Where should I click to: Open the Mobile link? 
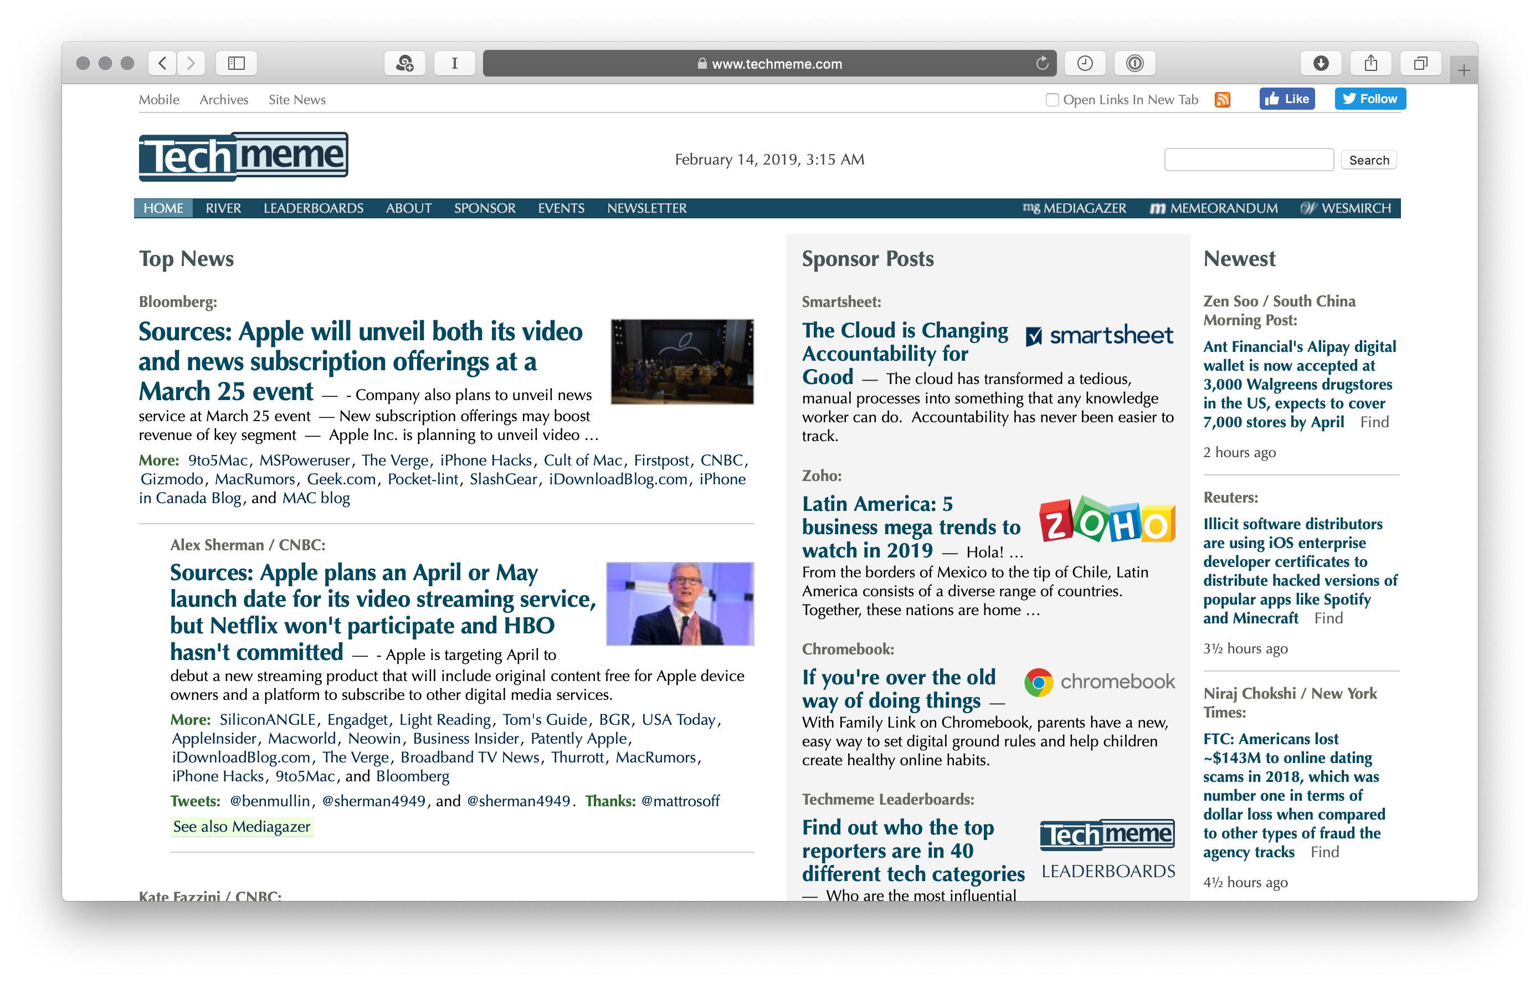point(158,99)
